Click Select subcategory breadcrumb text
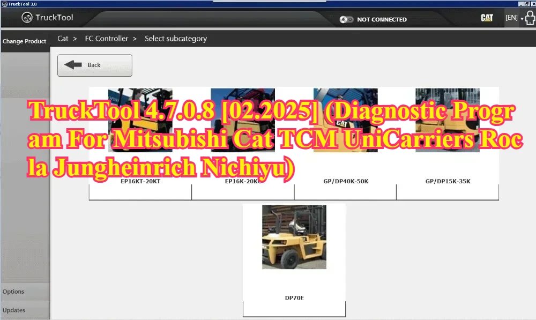Viewport: 536px width, 320px height. point(176,39)
